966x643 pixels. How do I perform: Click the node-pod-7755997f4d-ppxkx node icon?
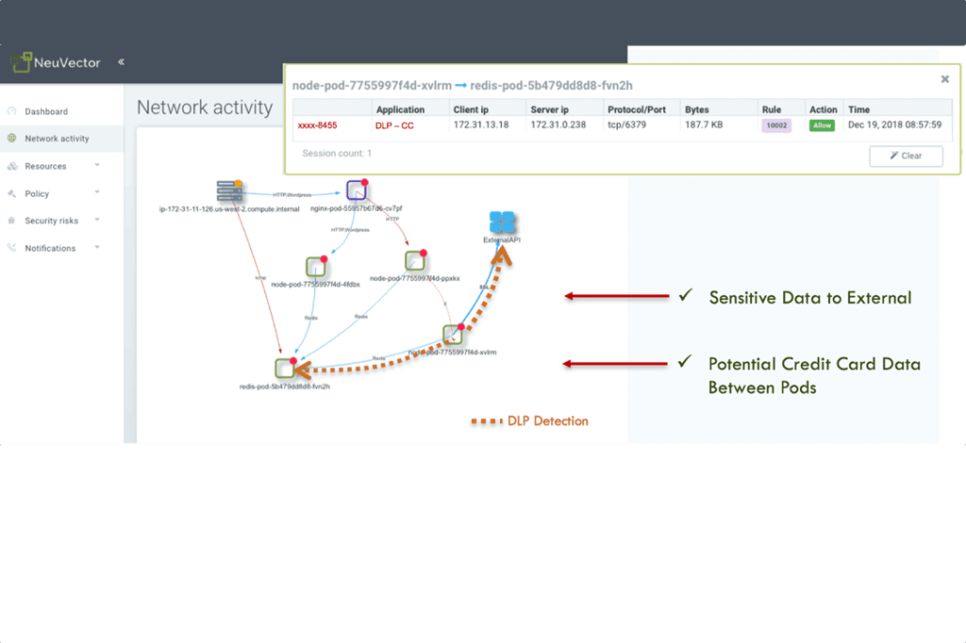coord(415,261)
